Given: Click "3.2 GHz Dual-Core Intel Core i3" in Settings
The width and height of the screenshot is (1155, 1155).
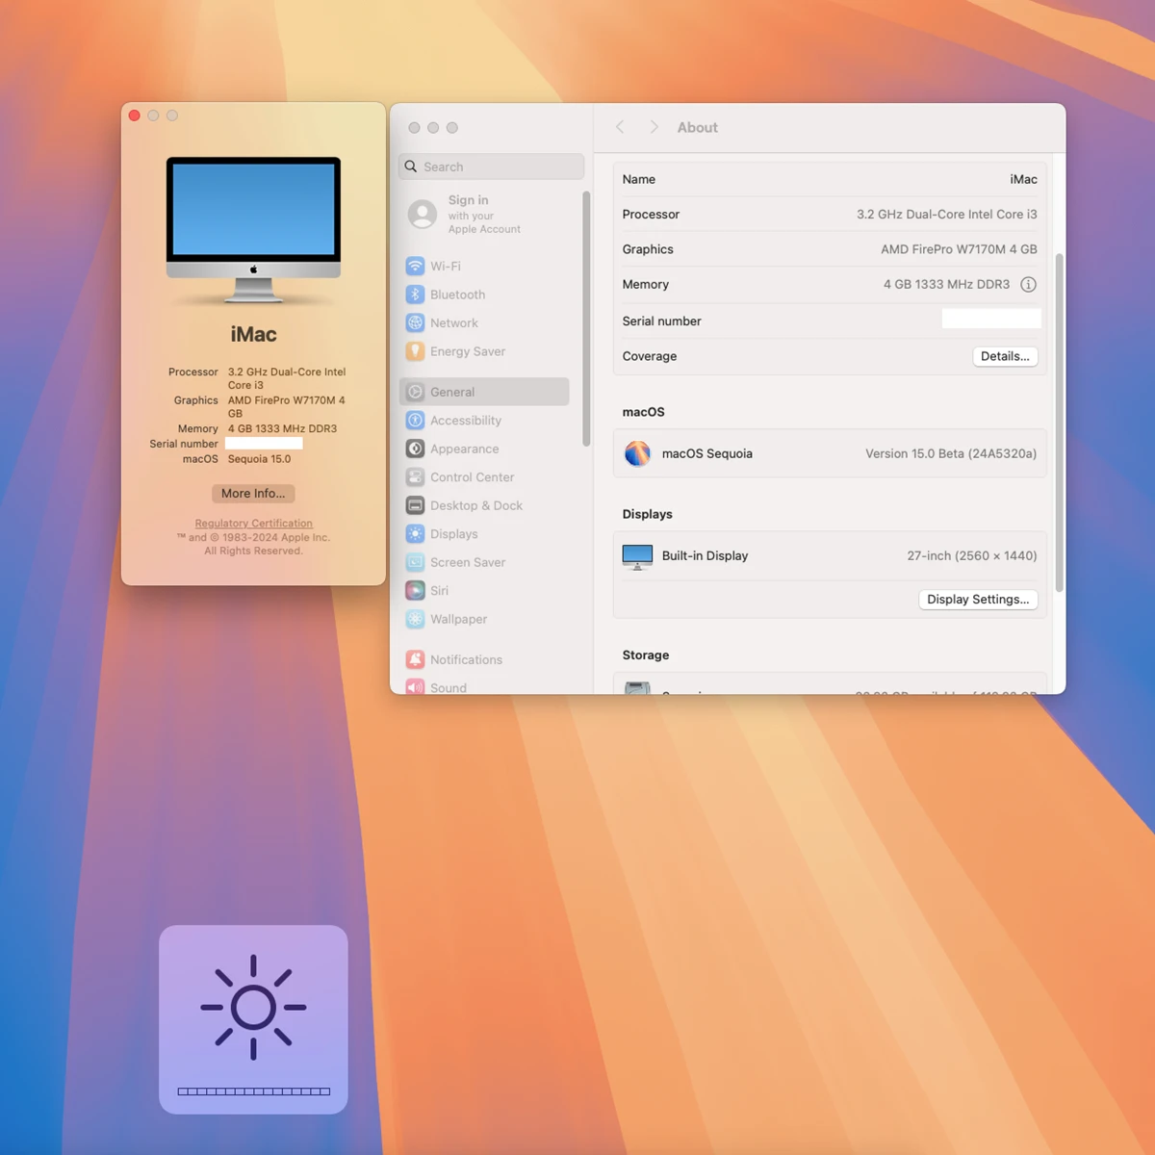Looking at the screenshot, I should pos(947,215).
